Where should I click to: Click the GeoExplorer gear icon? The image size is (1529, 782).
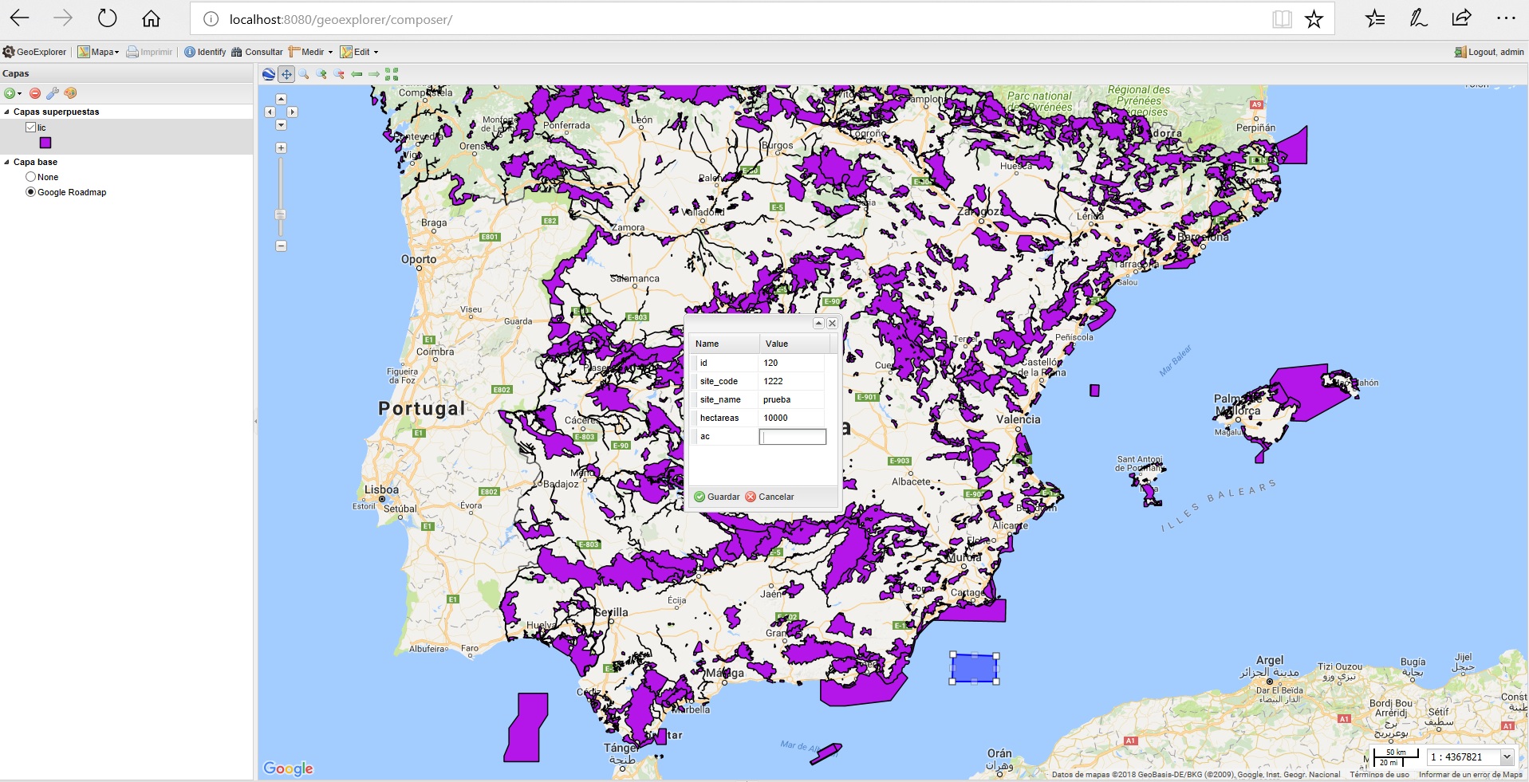click(9, 52)
